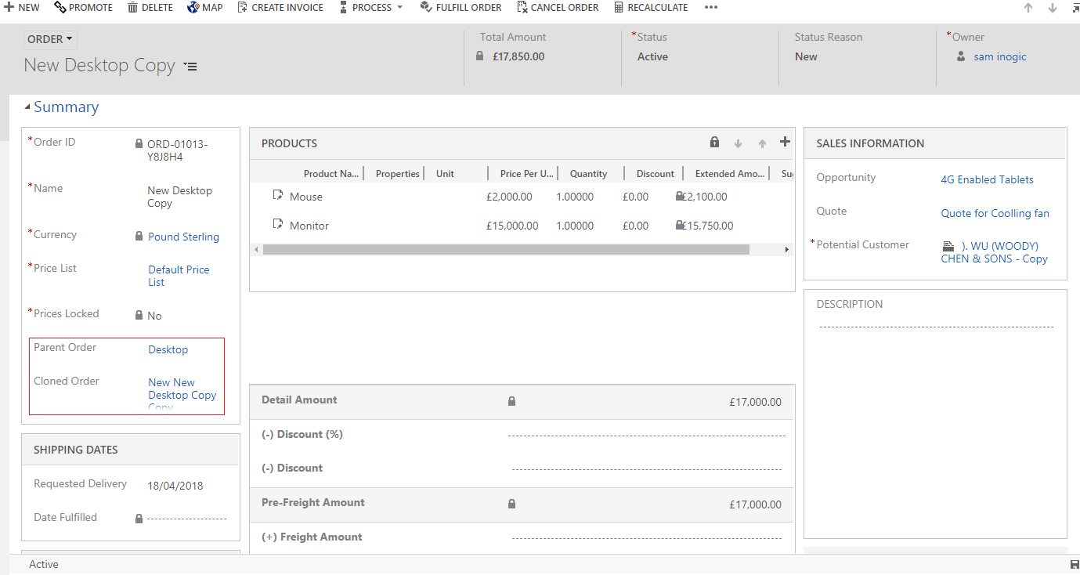Open the PROCESS dropdown arrow

point(399,7)
